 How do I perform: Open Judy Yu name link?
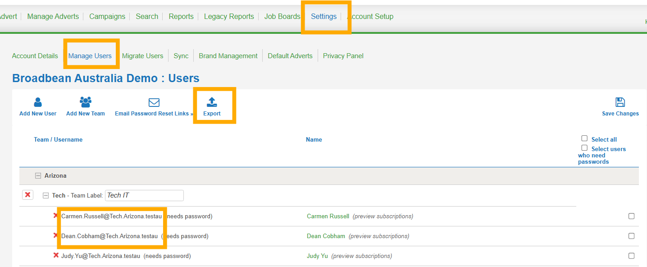click(x=317, y=256)
